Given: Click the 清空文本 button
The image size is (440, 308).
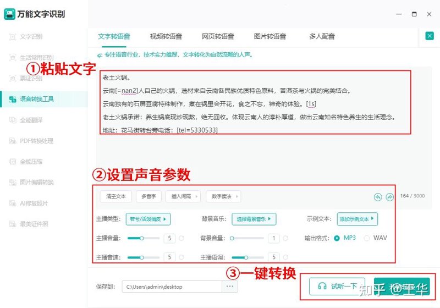Looking at the screenshot, I should coord(116,196).
